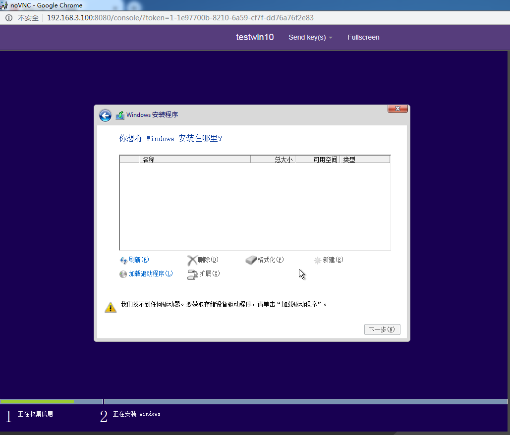Click the 类型 column header

click(365, 160)
